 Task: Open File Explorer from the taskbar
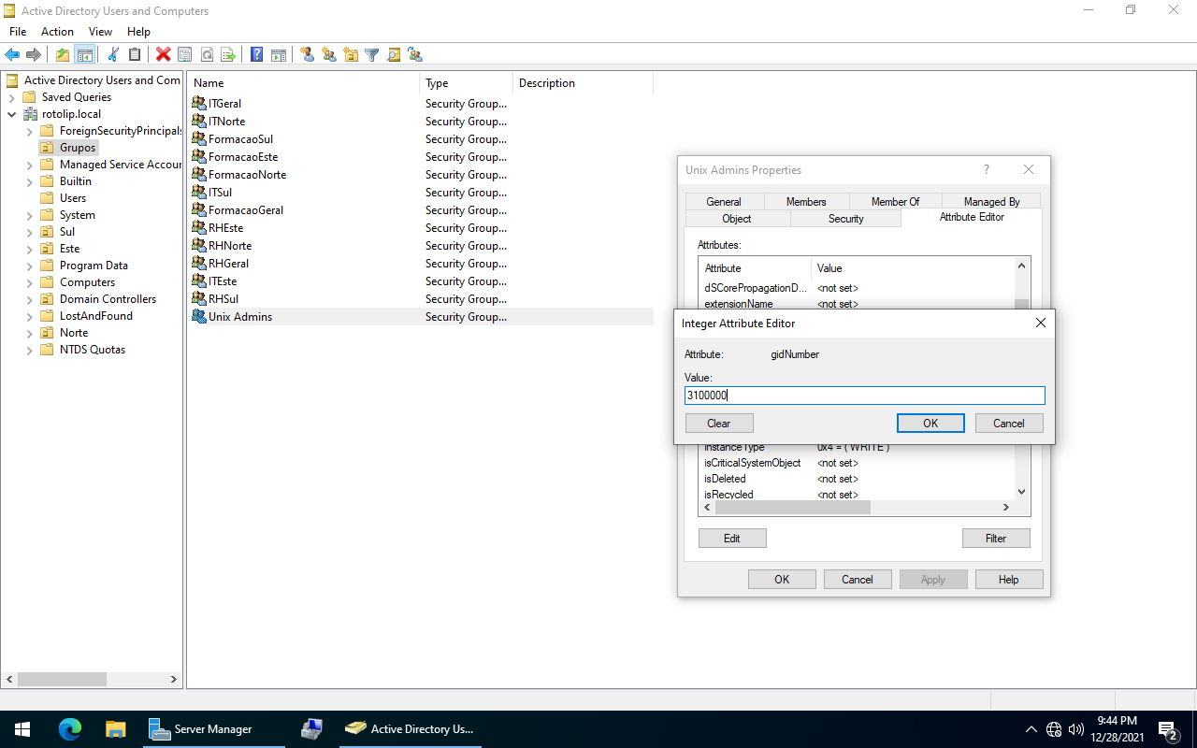(x=115, y=729)
